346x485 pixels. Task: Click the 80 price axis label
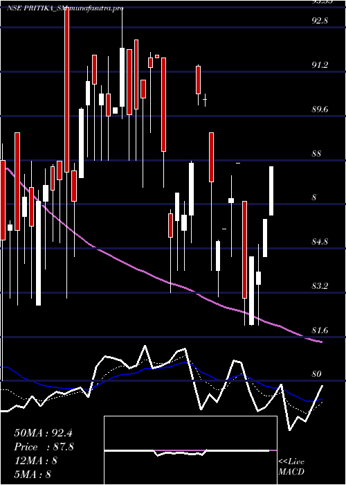click(317, 374)
